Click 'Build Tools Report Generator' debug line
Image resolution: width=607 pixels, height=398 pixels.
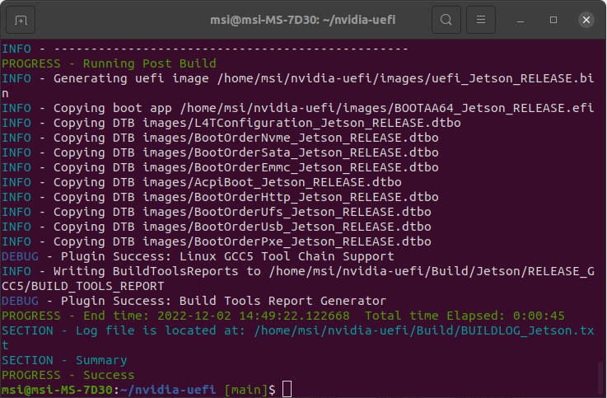click(194, 301)
